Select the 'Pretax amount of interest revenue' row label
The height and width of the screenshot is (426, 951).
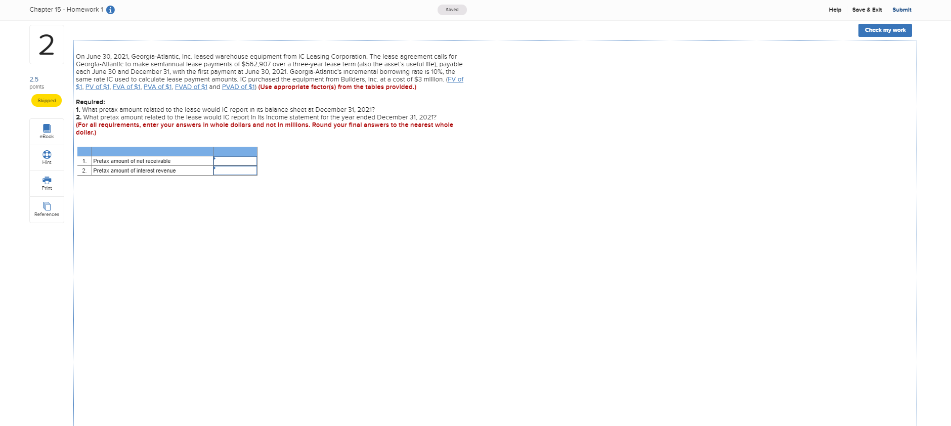point(135,171)
